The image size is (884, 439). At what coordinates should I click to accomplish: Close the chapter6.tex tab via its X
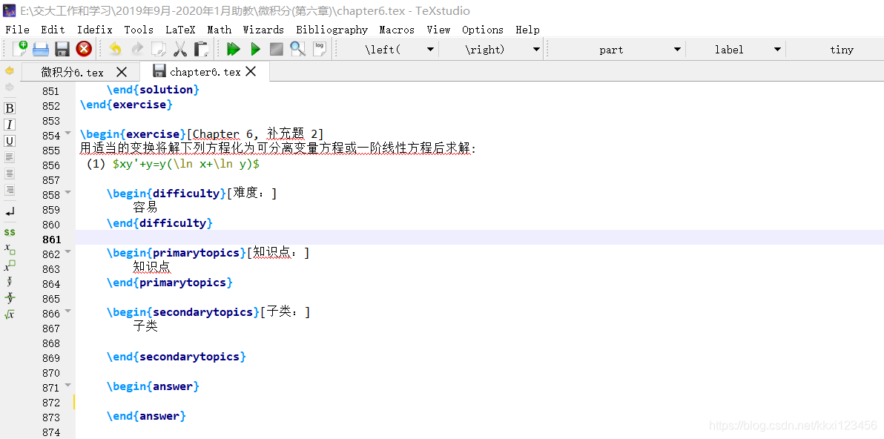point(250,71)
